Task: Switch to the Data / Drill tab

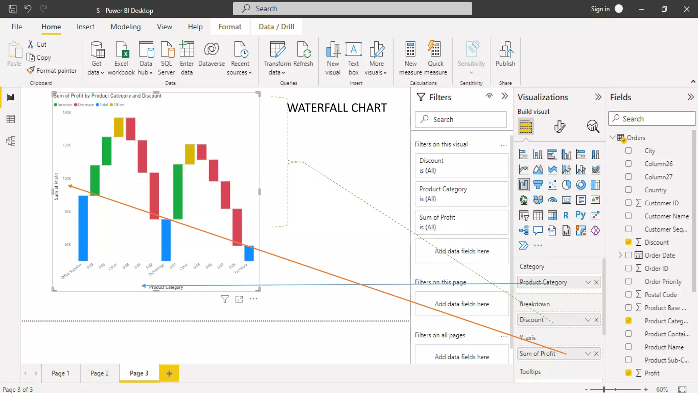Action: (276, 27)
